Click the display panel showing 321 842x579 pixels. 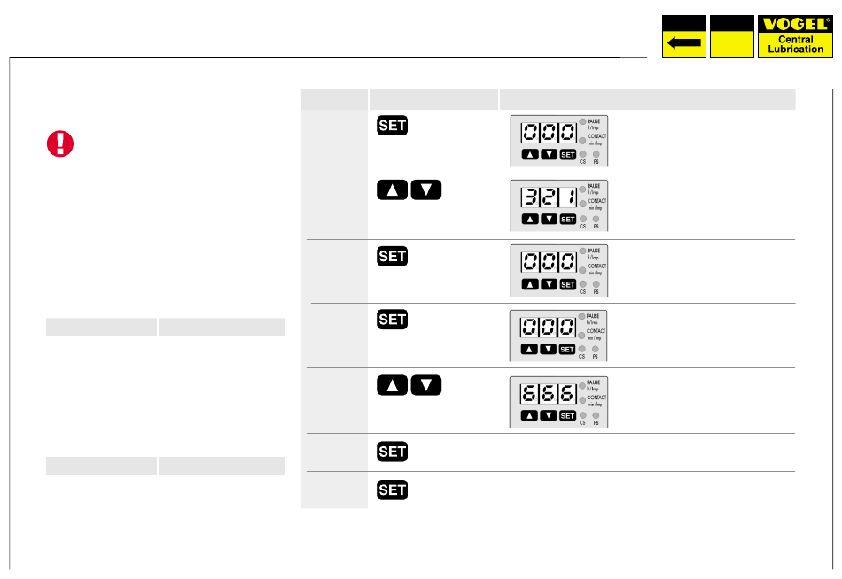[559, 205]
